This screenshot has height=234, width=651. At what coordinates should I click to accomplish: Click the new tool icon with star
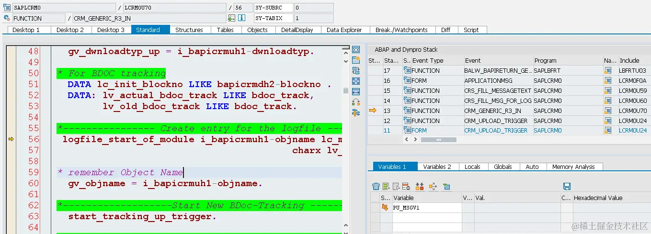coord(356,60)
